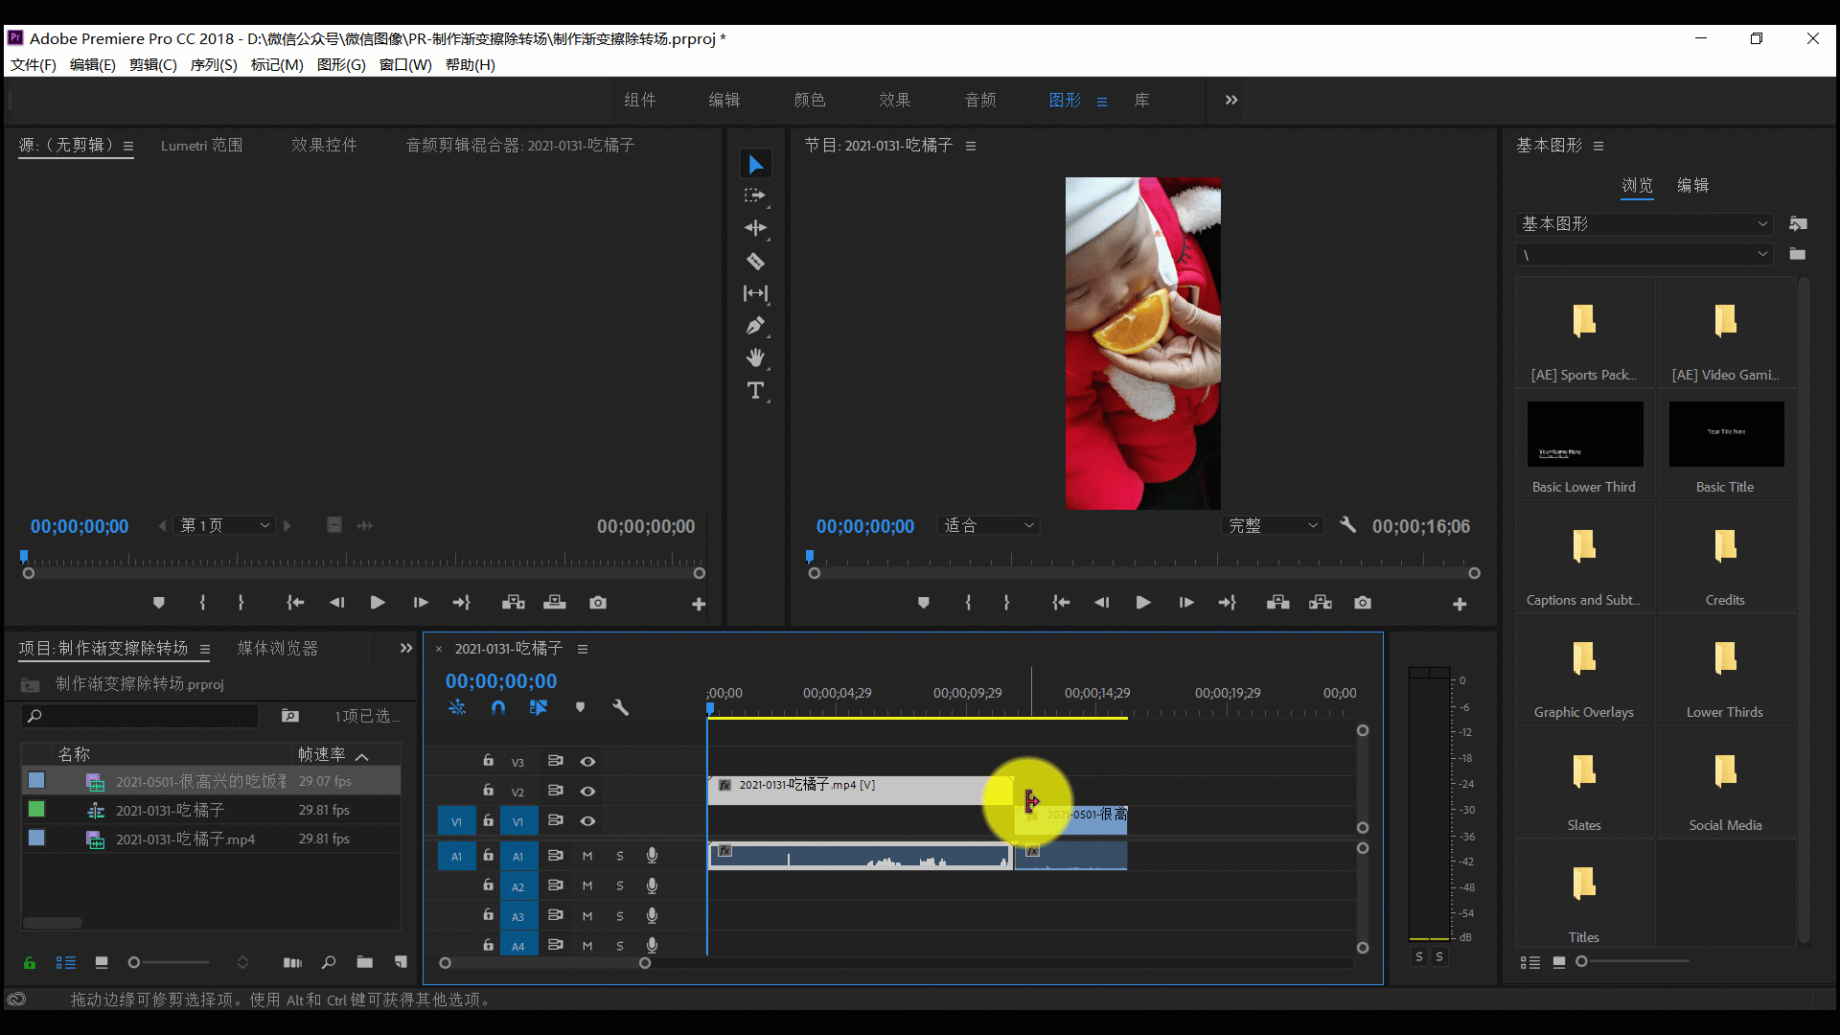Play the Program monitor sequence
The width and height of the screenshot is (1840, 1035).
pos(1143,603)
